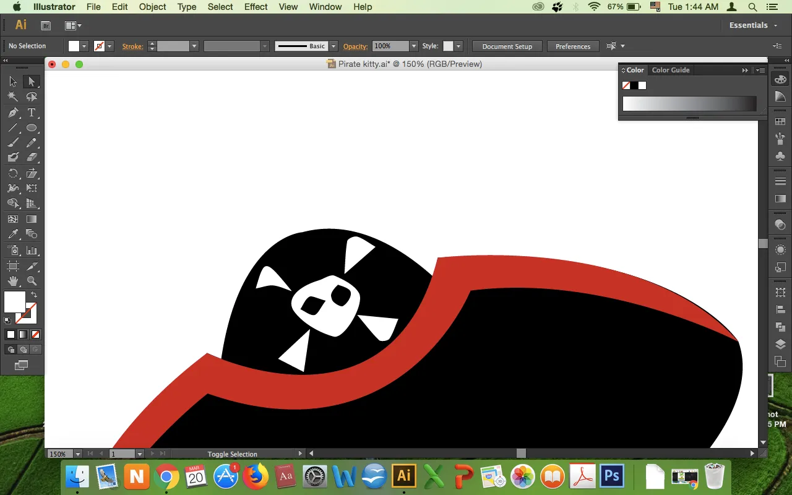Open the stroke color dropdown in control bar
Image resolution: width=792 pixels, height=495 pixels.
point(110,46)
